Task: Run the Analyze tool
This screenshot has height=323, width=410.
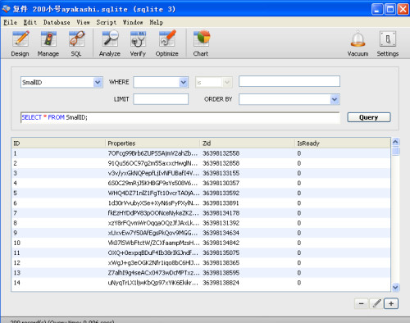Action: (x=110, y=43)
